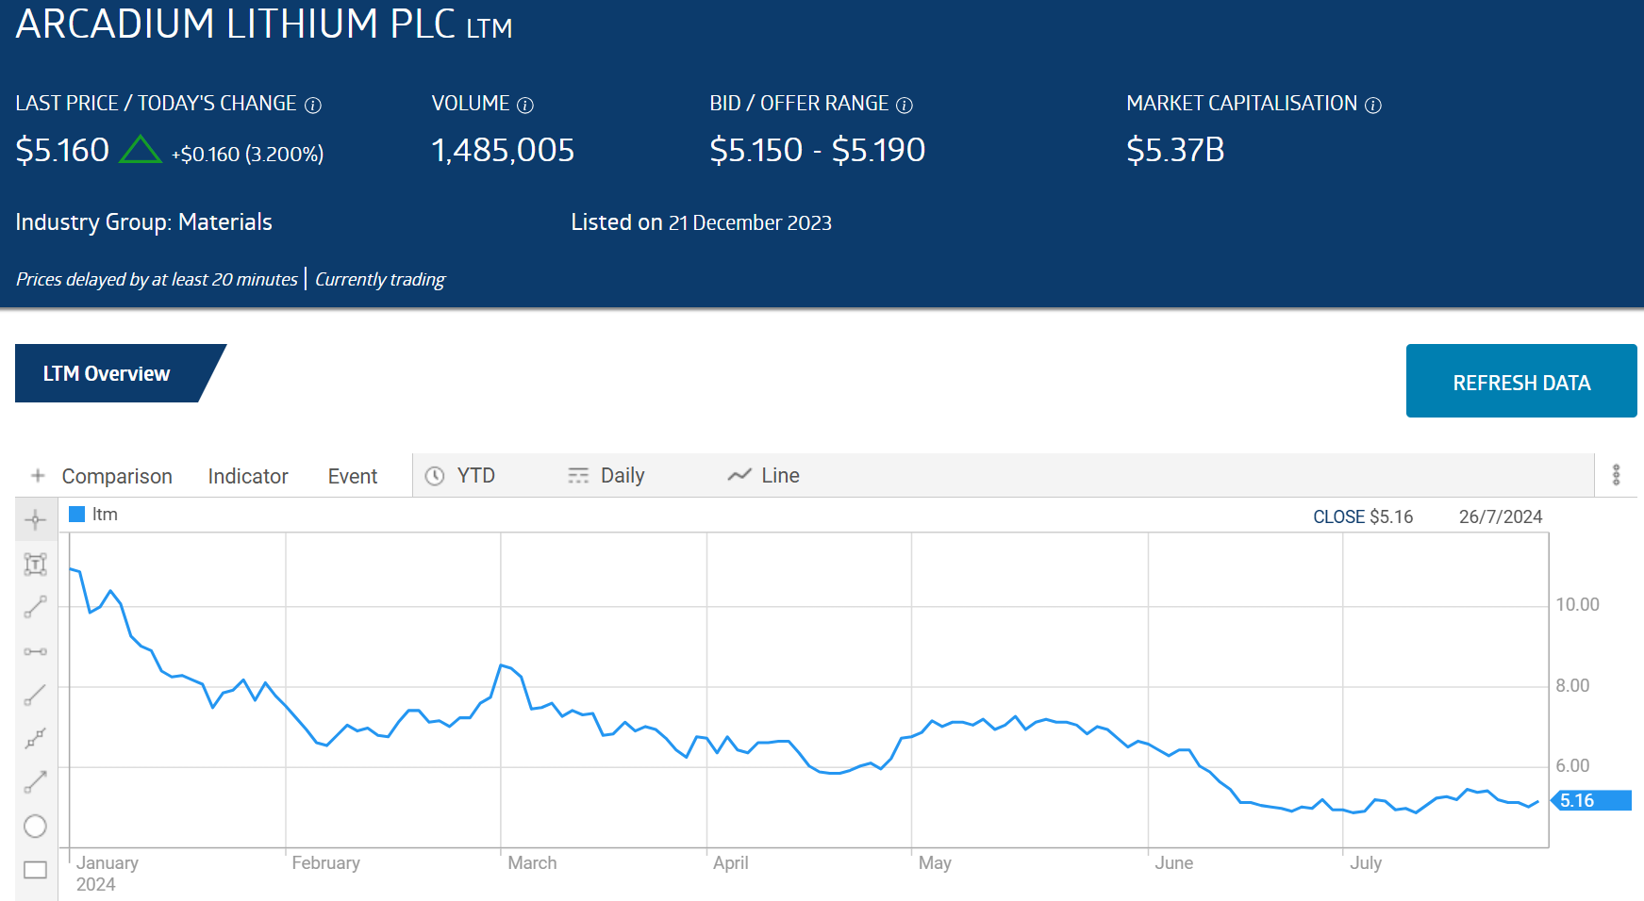Click the Listed on 21 December 2023 text
The image size is (1644, 901).
click(x=701, y=222)
